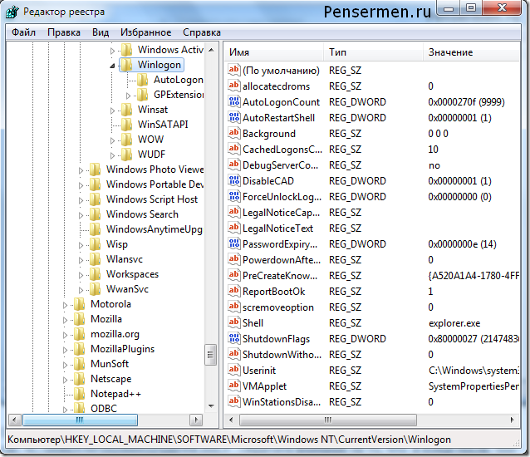Click the string icon of scremoveoption
Screen dimensions: 530x457
coord(234,307)
